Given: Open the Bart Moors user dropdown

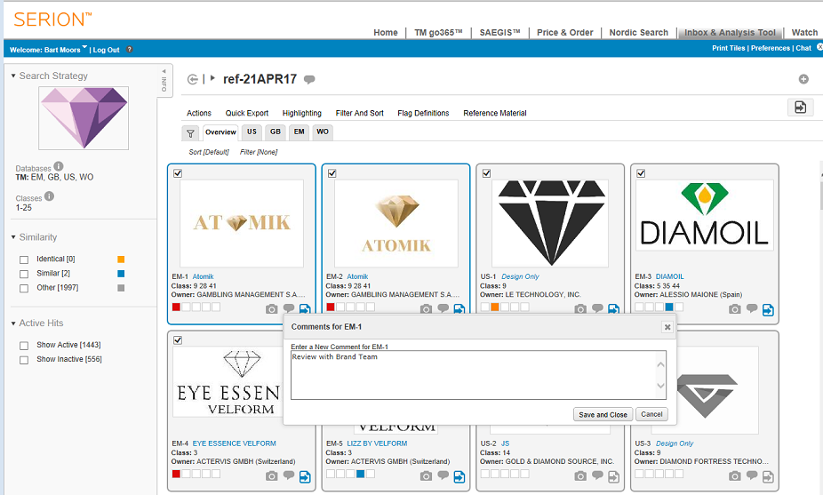Looking at the screenshot, I should coord(84,48).
